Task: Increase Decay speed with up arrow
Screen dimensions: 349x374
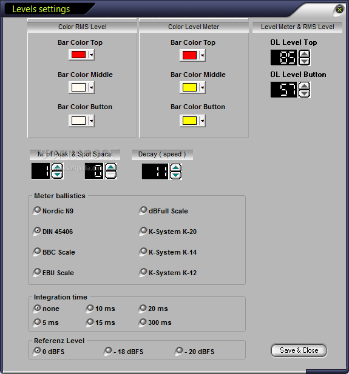Action: [176, 167]
